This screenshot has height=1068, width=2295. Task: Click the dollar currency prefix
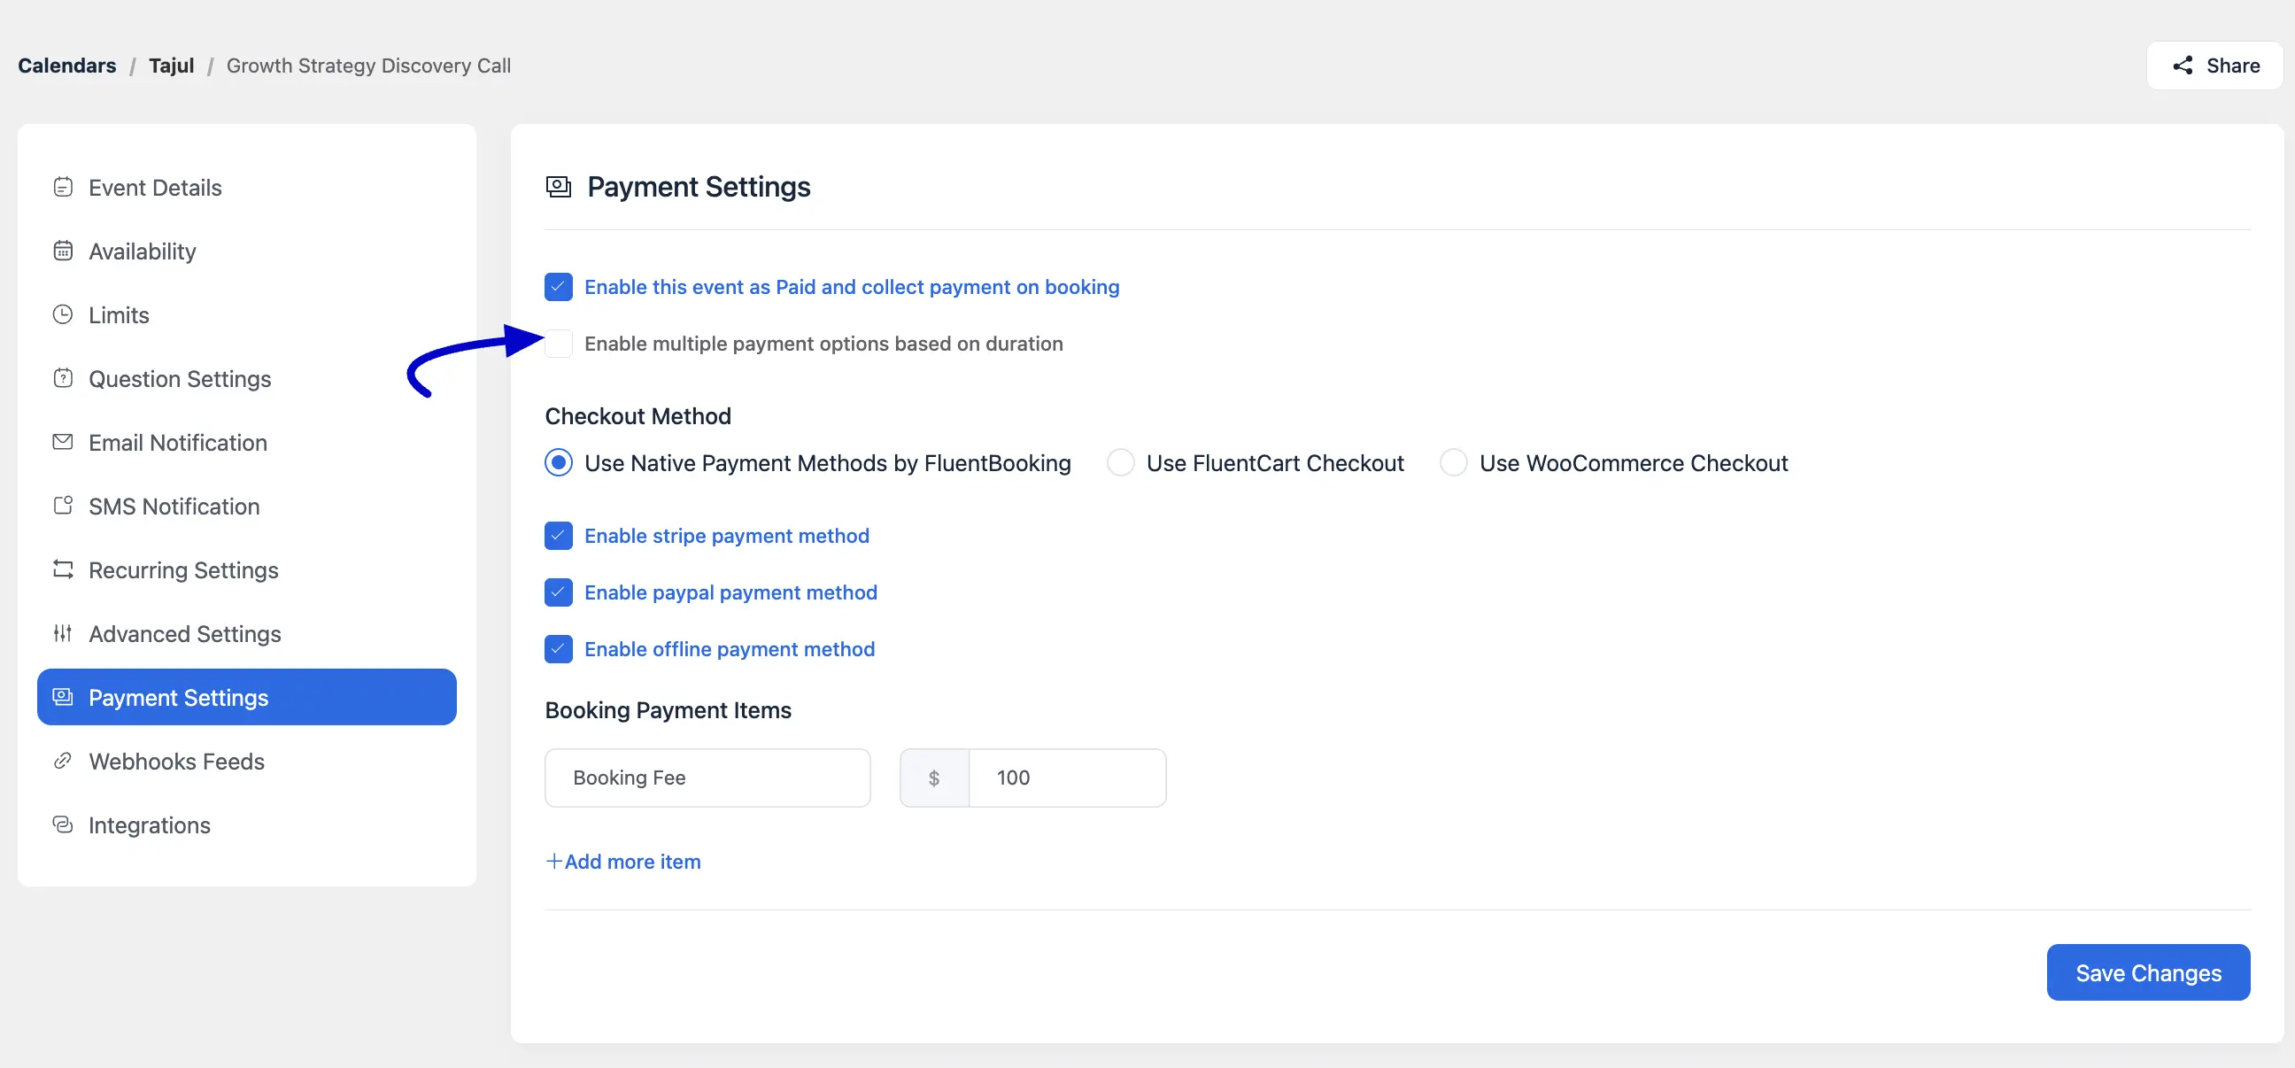[934, 778]
